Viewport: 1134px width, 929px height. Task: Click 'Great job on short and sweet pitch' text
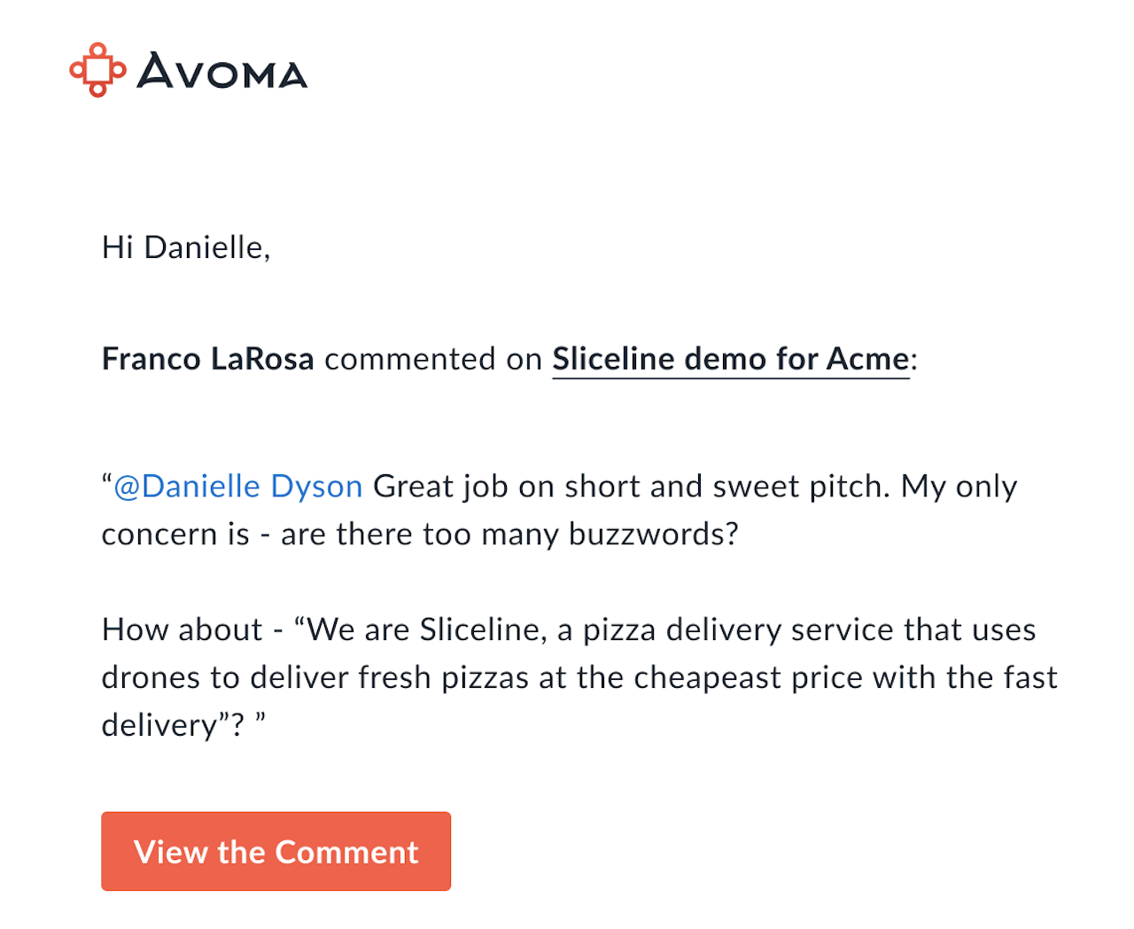coord(631,486)
